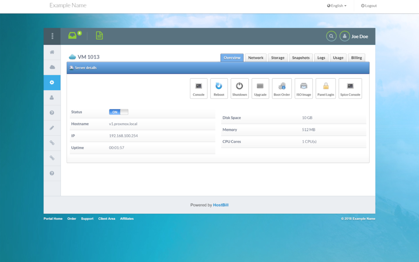Switch to the Overview tab
The width and height of the screenshot is (419, 262).
click(x=232, y=58)
